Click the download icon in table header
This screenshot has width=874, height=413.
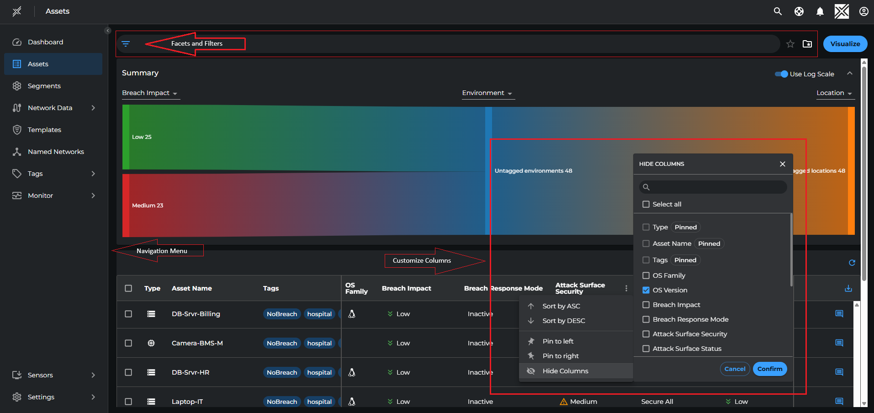click(x=848, y=288)
